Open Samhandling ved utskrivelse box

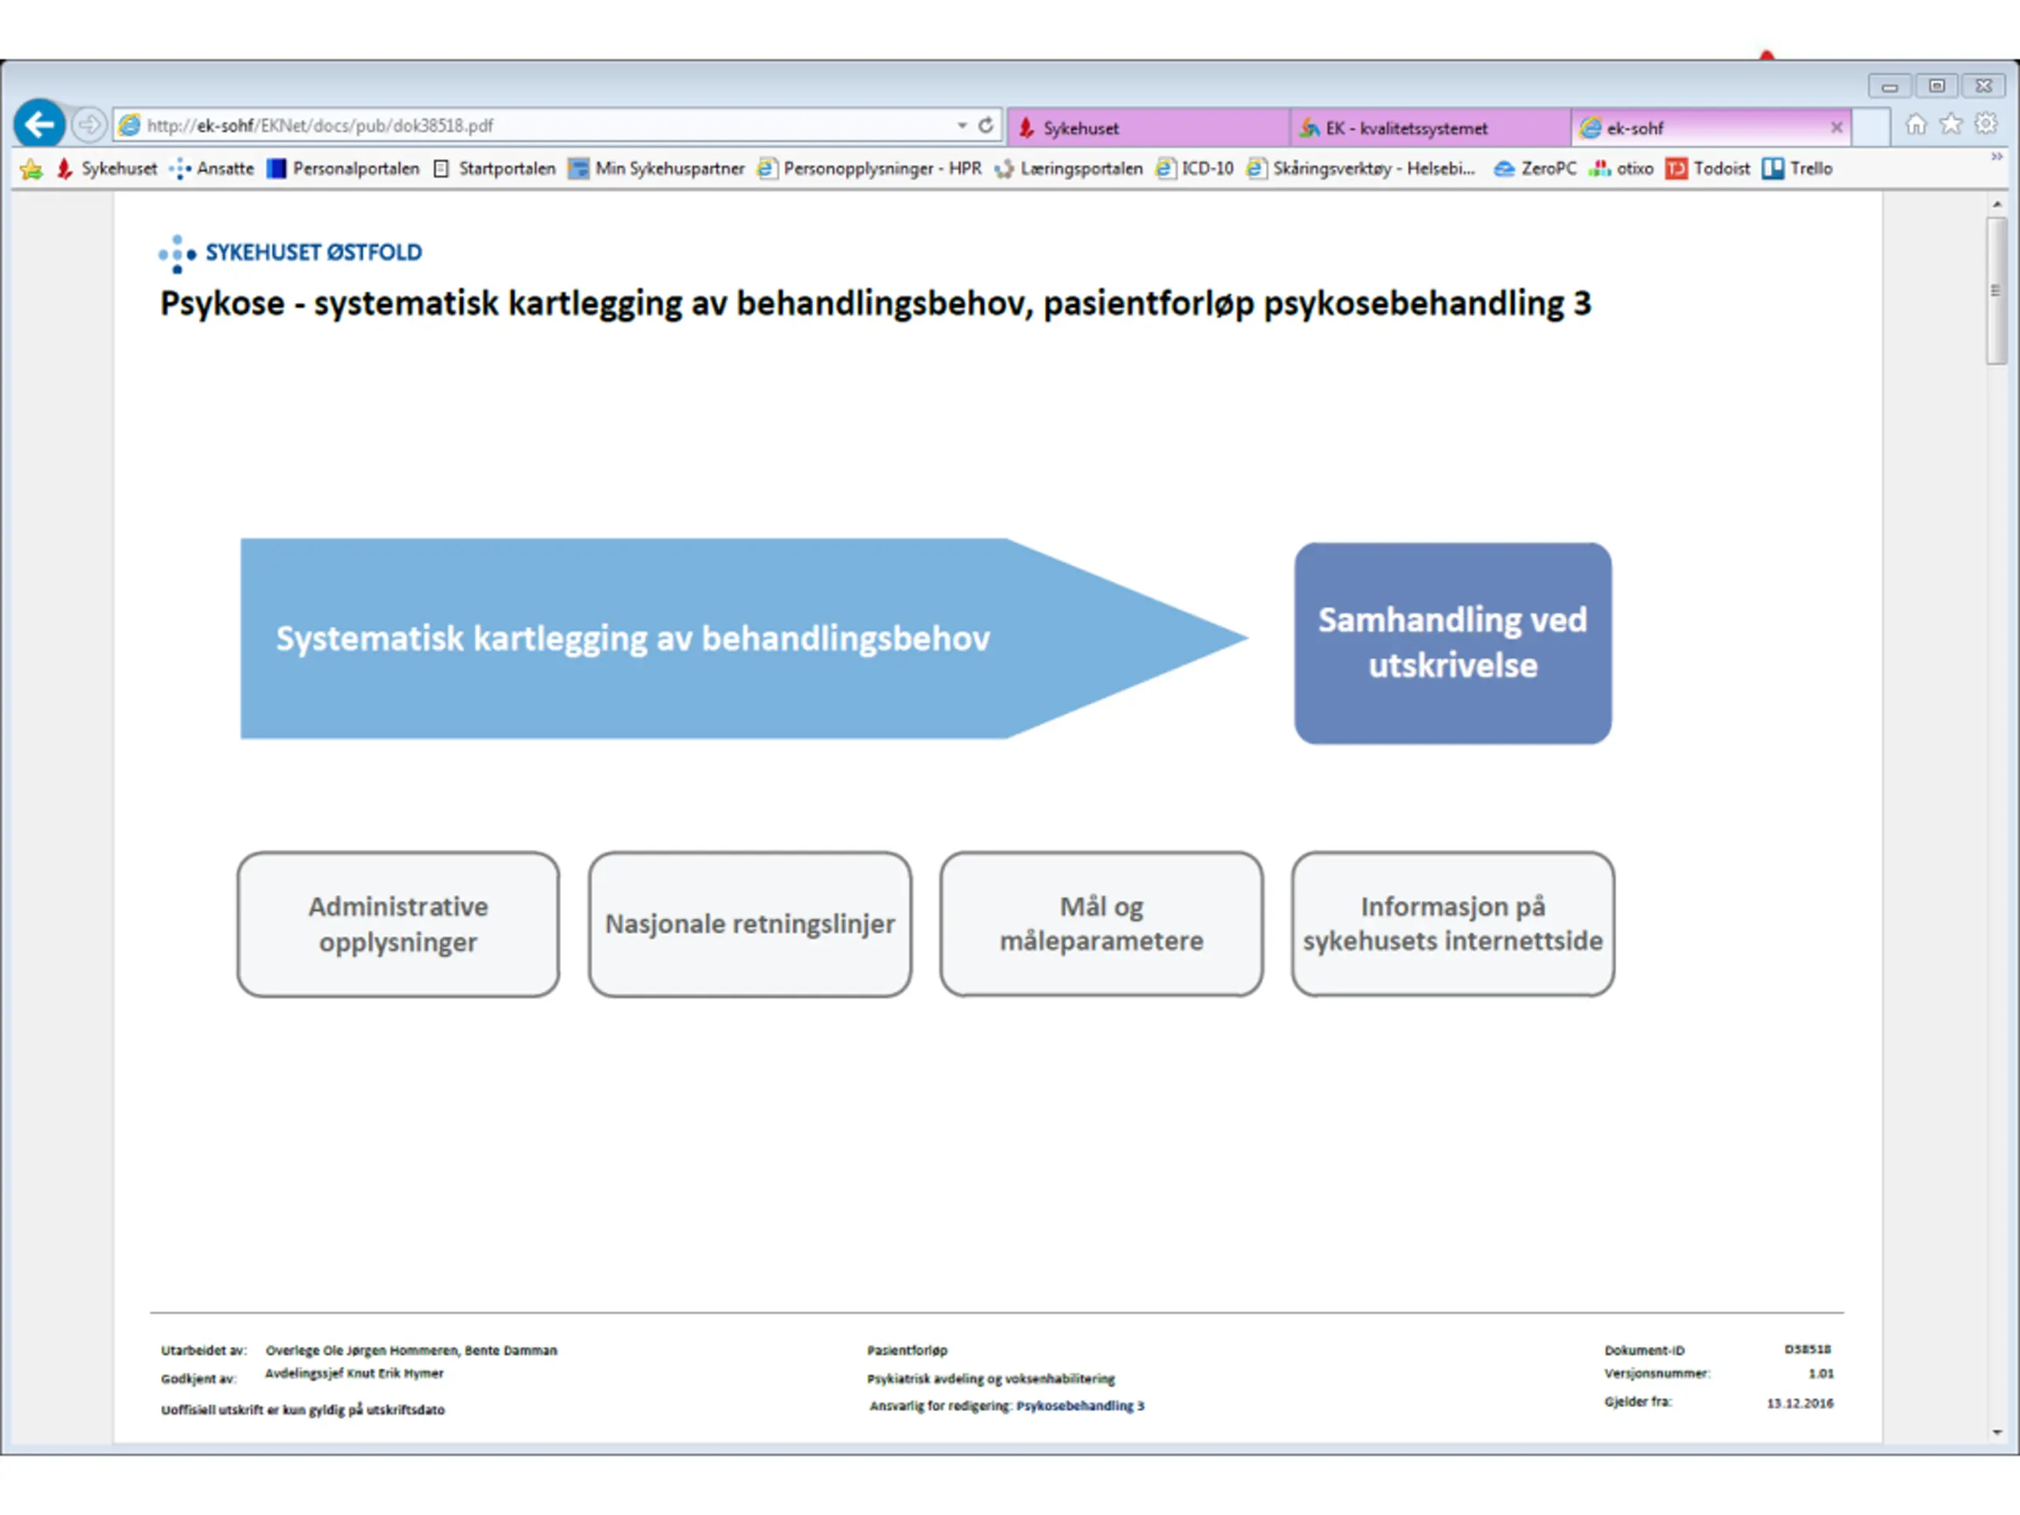(1452, 643)
